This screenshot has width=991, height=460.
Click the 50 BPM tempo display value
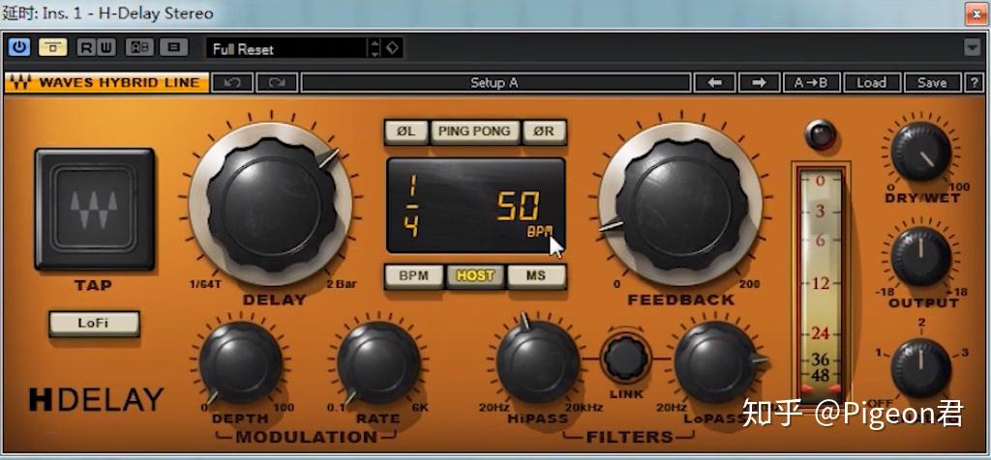(x=518, y=206)
